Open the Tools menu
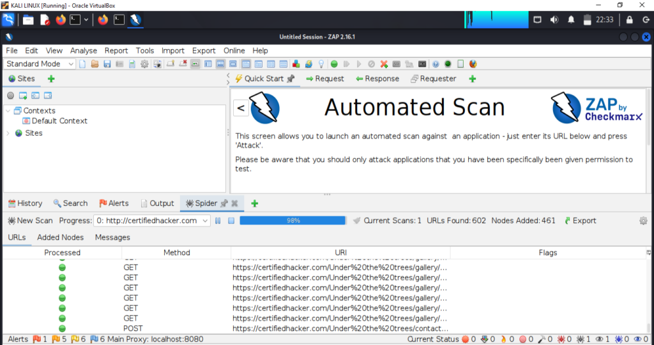654x345 pixels. (145, 50)
